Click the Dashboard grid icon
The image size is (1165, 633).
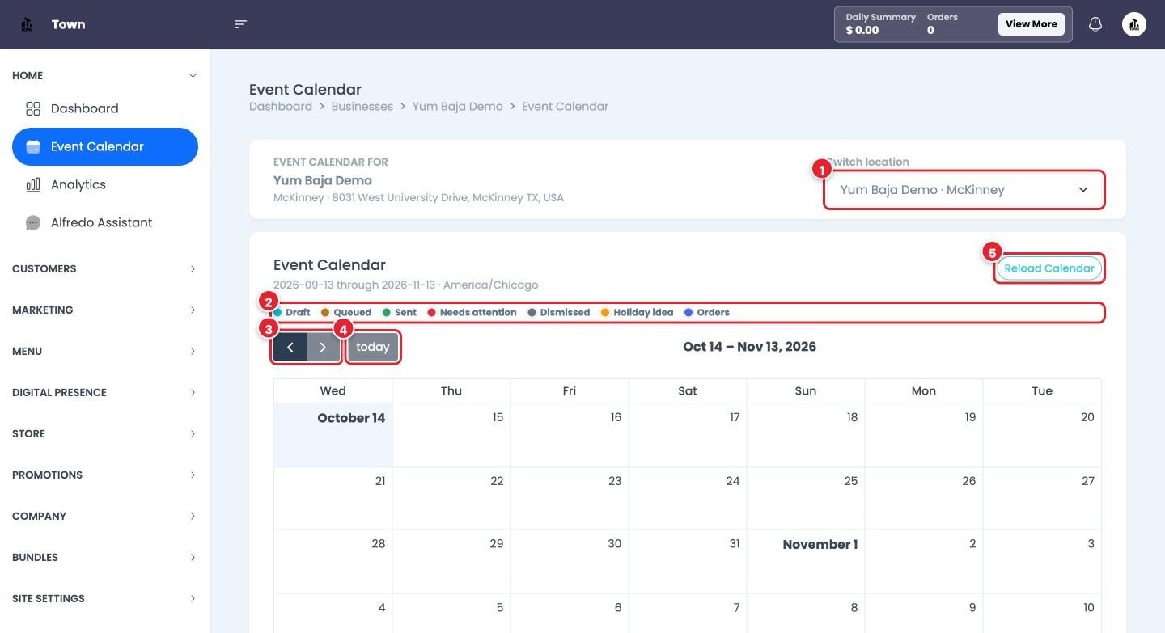tap(33, 108)
